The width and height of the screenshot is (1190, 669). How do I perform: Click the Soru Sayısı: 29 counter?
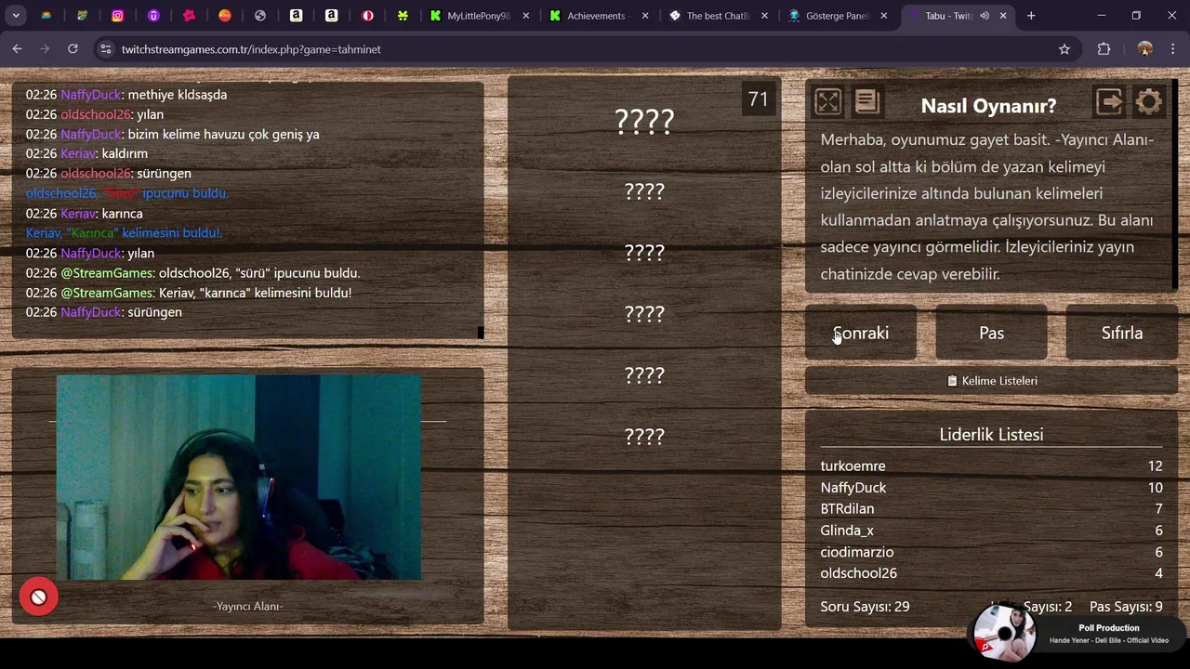[x=865, y=607]
